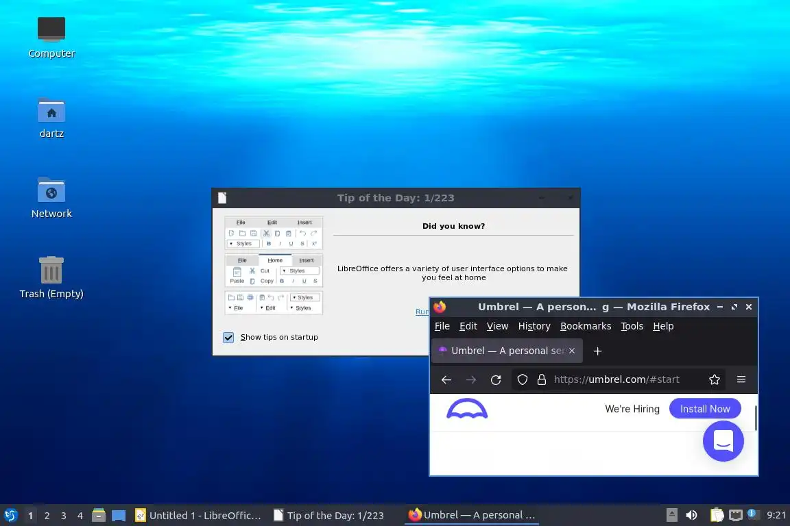Open the Firefox hamburger application menu

point(741,379)
